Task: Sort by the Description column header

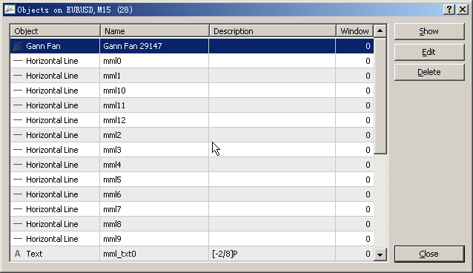Action: (273, 31)
